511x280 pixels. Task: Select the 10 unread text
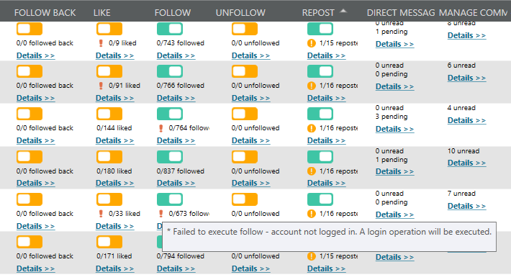[x=463, y=151]
